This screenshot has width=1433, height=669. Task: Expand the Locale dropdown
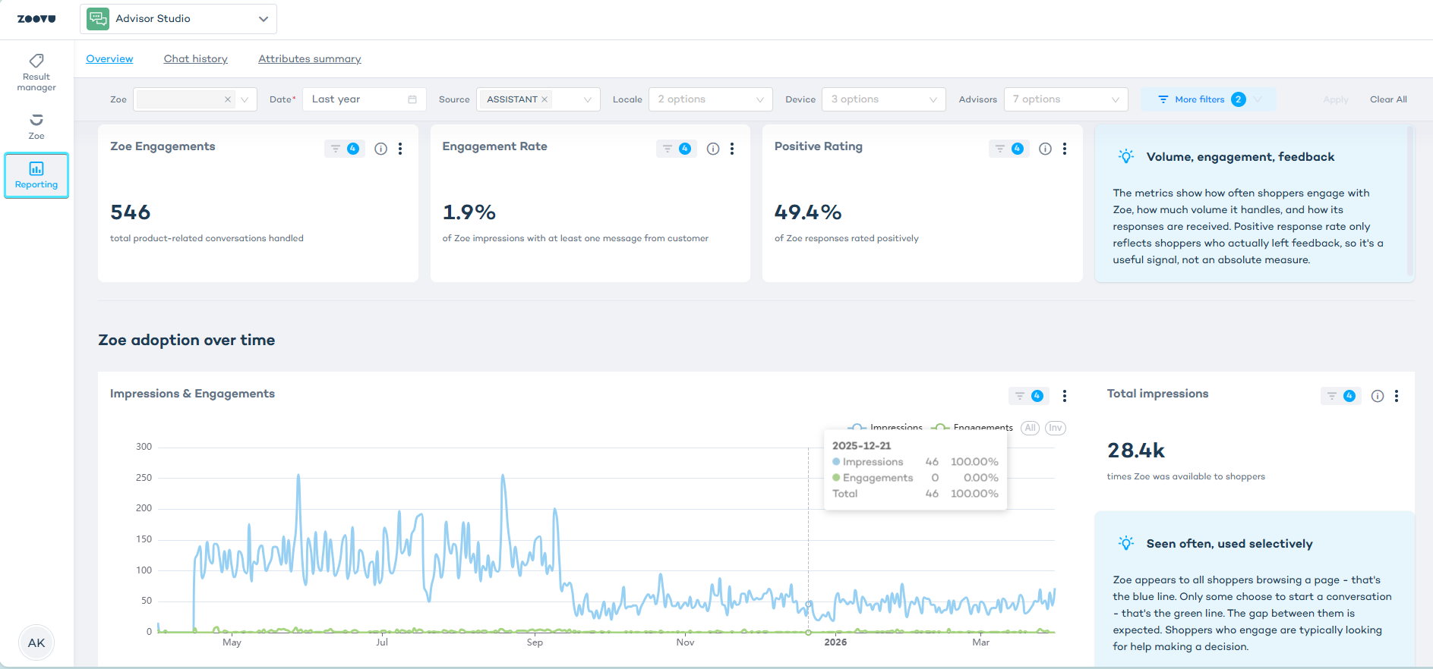pos(710,99)
